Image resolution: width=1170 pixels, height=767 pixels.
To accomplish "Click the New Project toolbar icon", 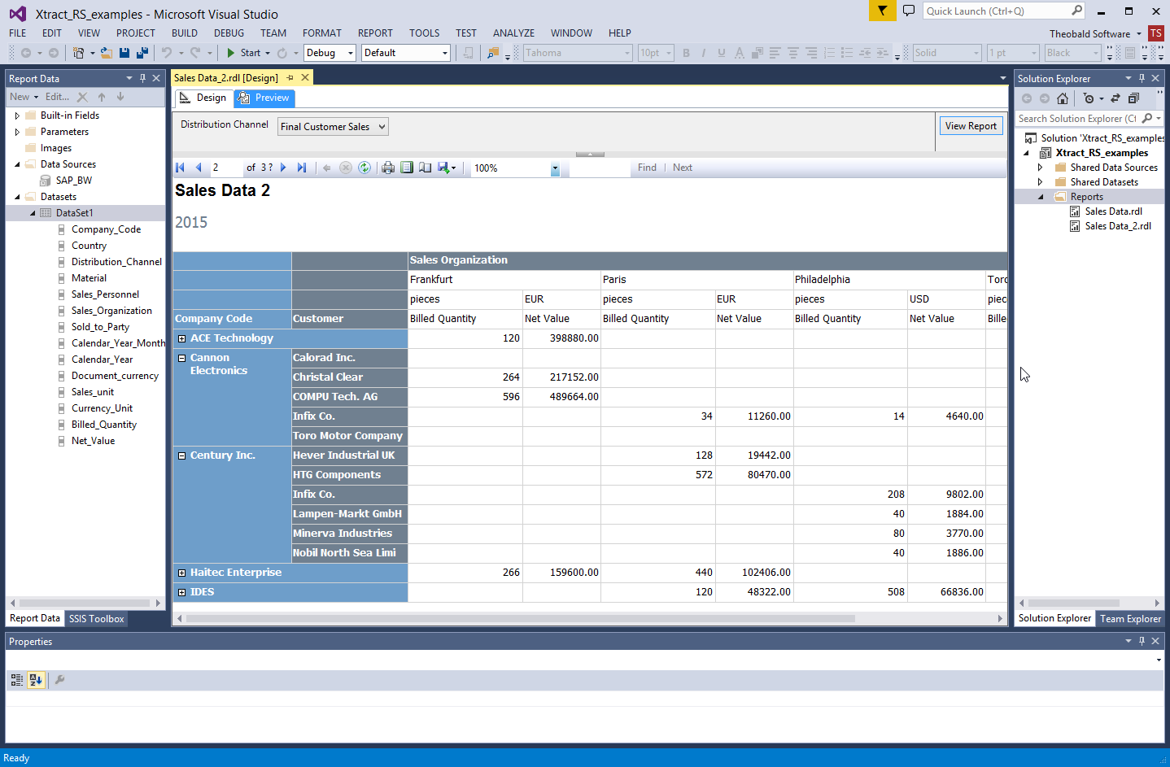I will point(78,53).
